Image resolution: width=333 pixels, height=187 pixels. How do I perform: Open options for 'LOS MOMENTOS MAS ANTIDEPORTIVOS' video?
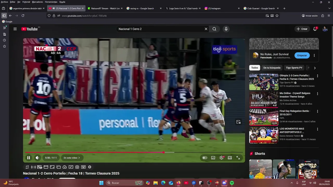click(317, 129)
